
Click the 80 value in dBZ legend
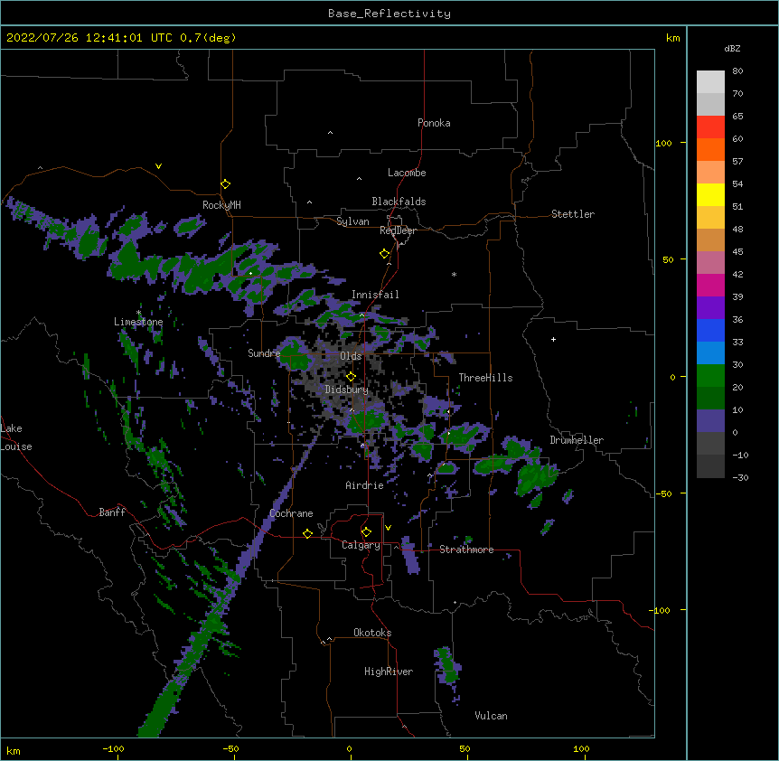[737, 71]
